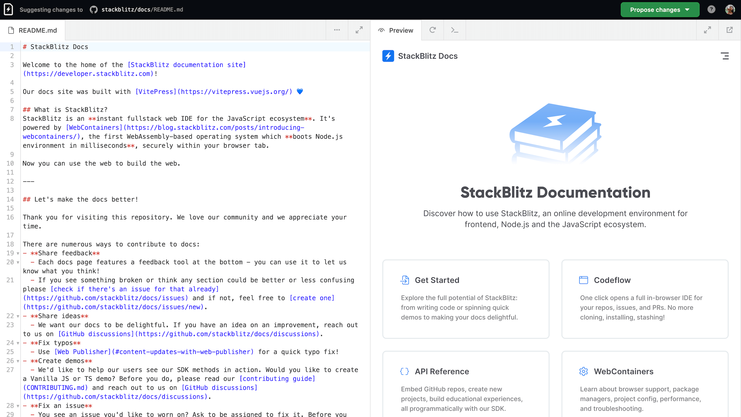
Task: Click the 'Discover how to use StackBlitz' tagline
Action: (x=555, y=219)
